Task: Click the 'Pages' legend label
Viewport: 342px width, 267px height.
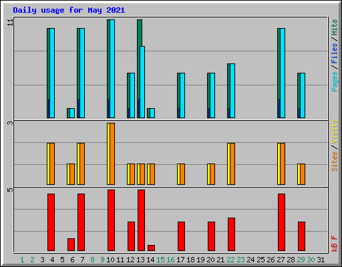Action: tap(334, 81)
